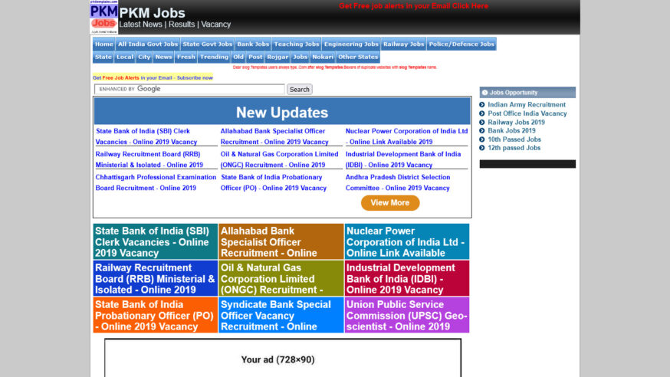Select the Other States submenu tab
The width and height of the screenshot is (670, 377).
click(x=358, y=57)
